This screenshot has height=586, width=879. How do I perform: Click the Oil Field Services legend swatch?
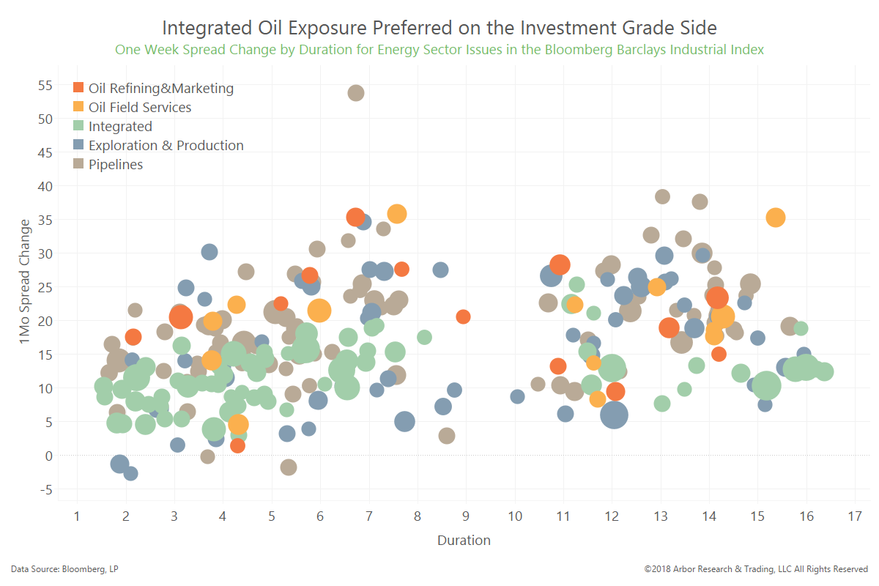79,107
